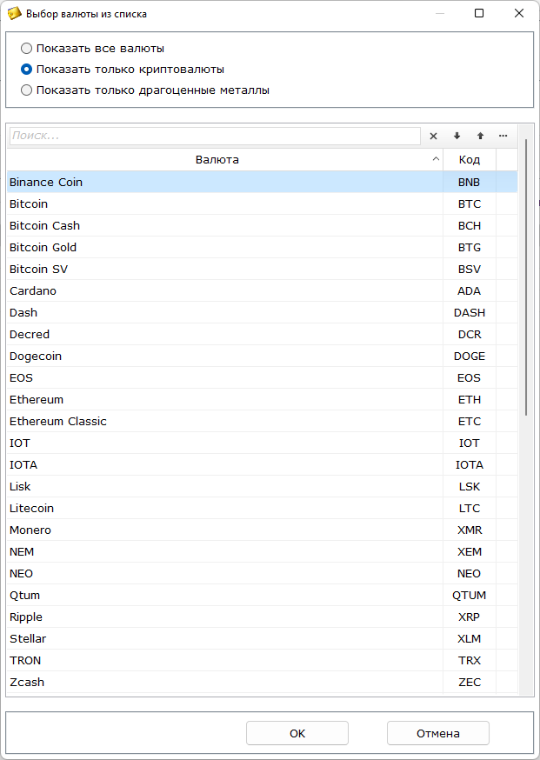This screenshot has height=760, width=540.
Task: Click the 'LTC' code cell
Action: pos(470,509)
